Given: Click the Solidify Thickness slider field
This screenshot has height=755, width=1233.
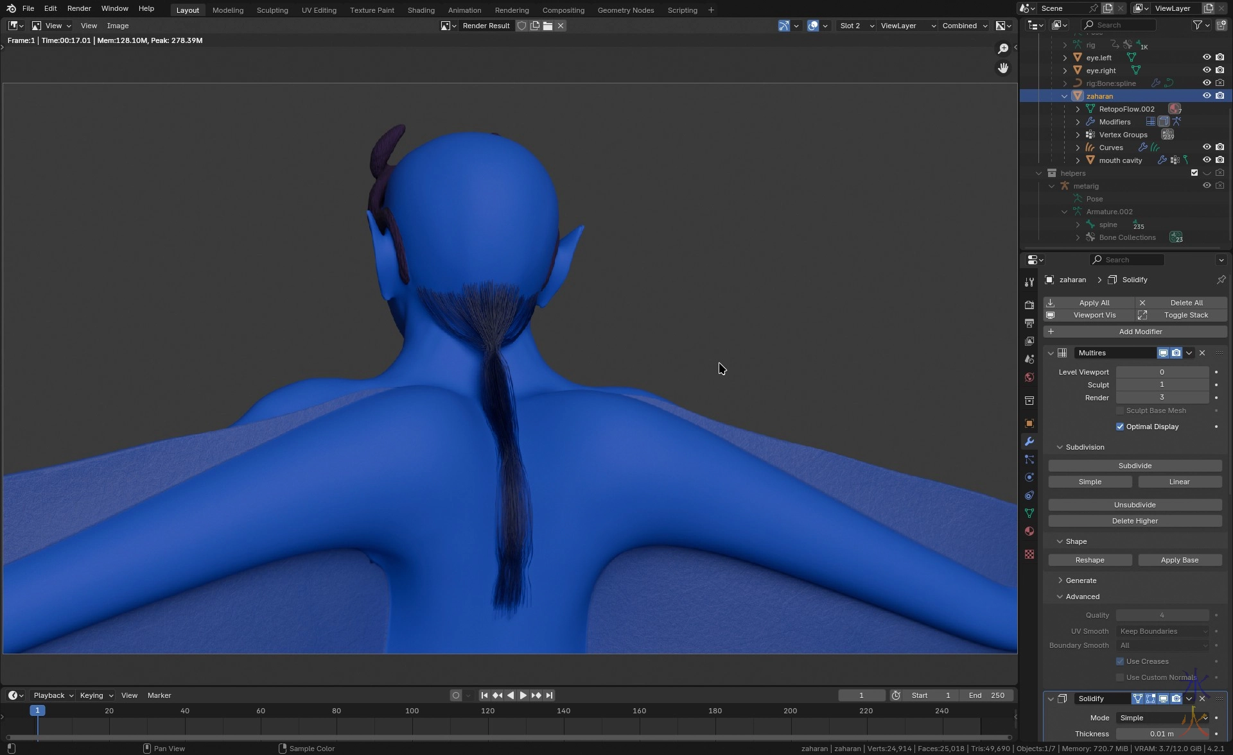Looking at the screenshot, I should (1162, 734).
